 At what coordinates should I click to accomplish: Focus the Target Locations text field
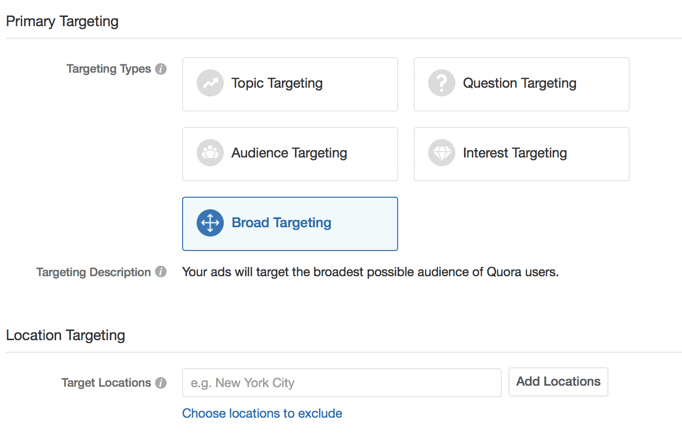[342, 383]
